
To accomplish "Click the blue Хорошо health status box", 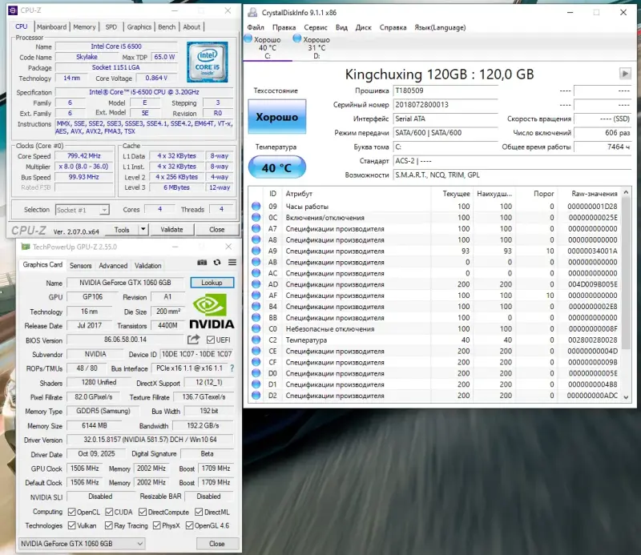I will (x=276, y=118).
